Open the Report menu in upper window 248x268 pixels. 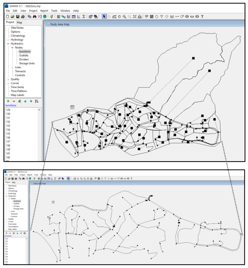point(44,11)
